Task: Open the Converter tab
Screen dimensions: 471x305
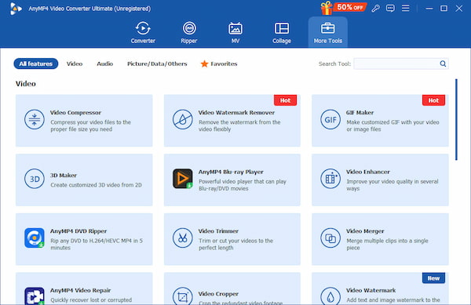Action: [x=143, y=32]
